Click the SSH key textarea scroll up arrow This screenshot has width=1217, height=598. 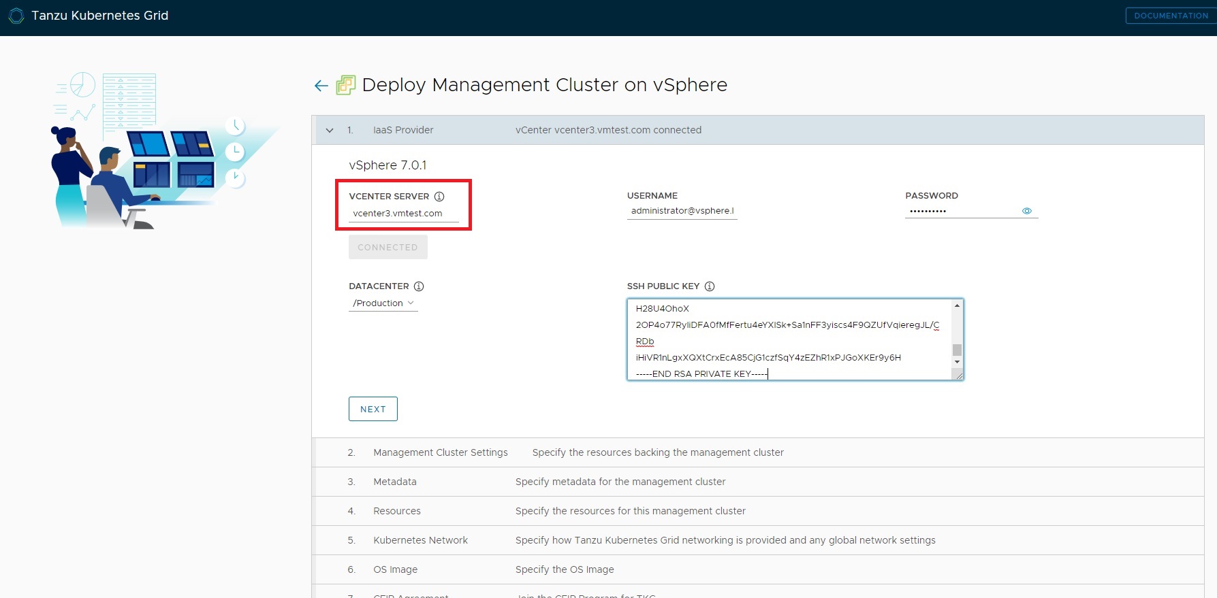coord(957,305)
